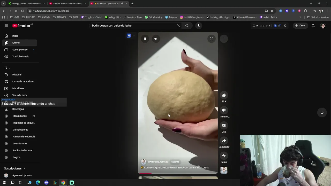Open Discord from the taskbar

(x=46, y=183)
